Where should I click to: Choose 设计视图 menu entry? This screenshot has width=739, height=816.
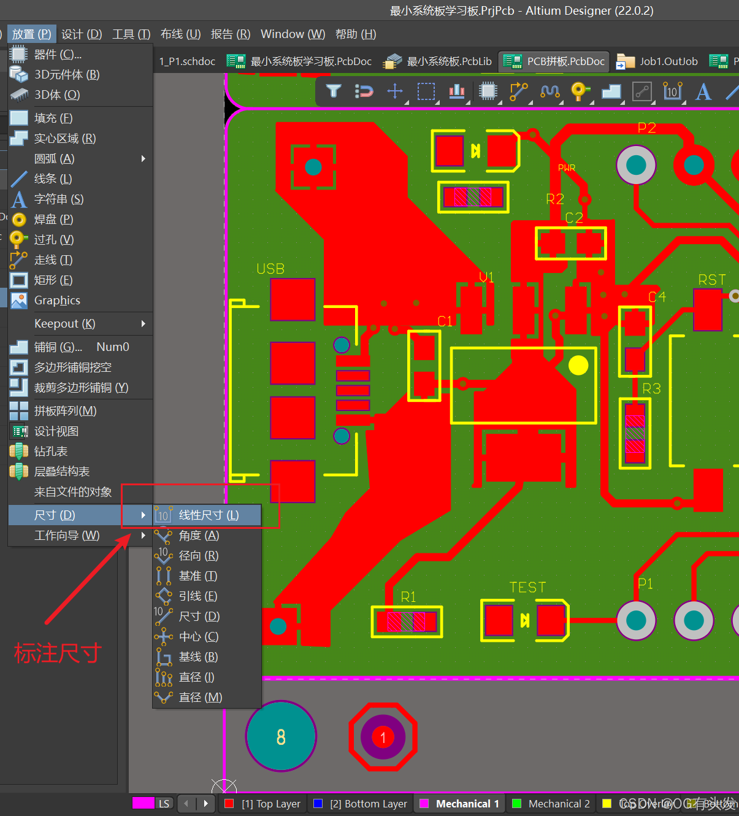pos(80,431)
